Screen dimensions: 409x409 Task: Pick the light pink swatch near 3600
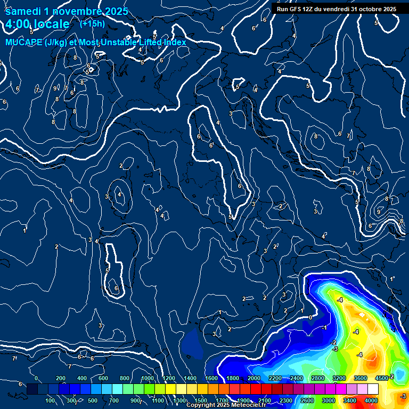(x=362, y=389)
